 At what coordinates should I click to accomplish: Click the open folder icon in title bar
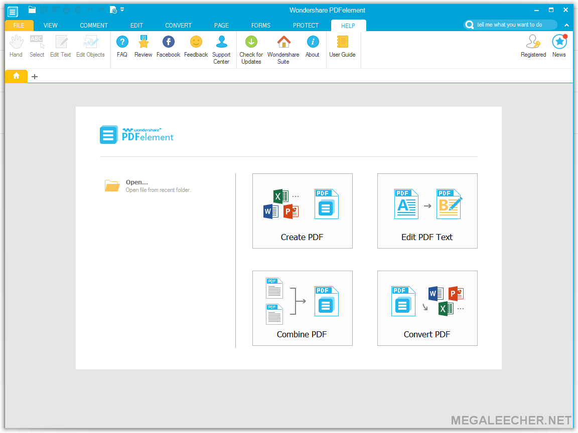tap(32, 10)
